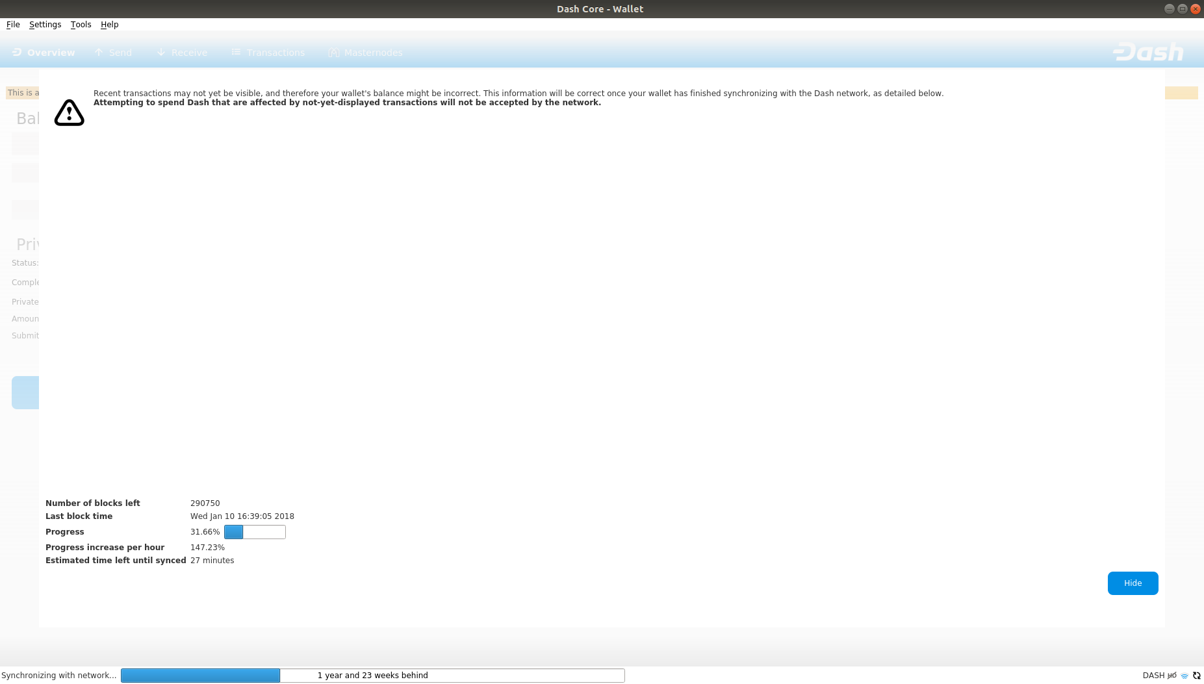The width and height of the screenshot is (1204, 684).
Task: Go to the Receive tab
Action: point(182,53)
